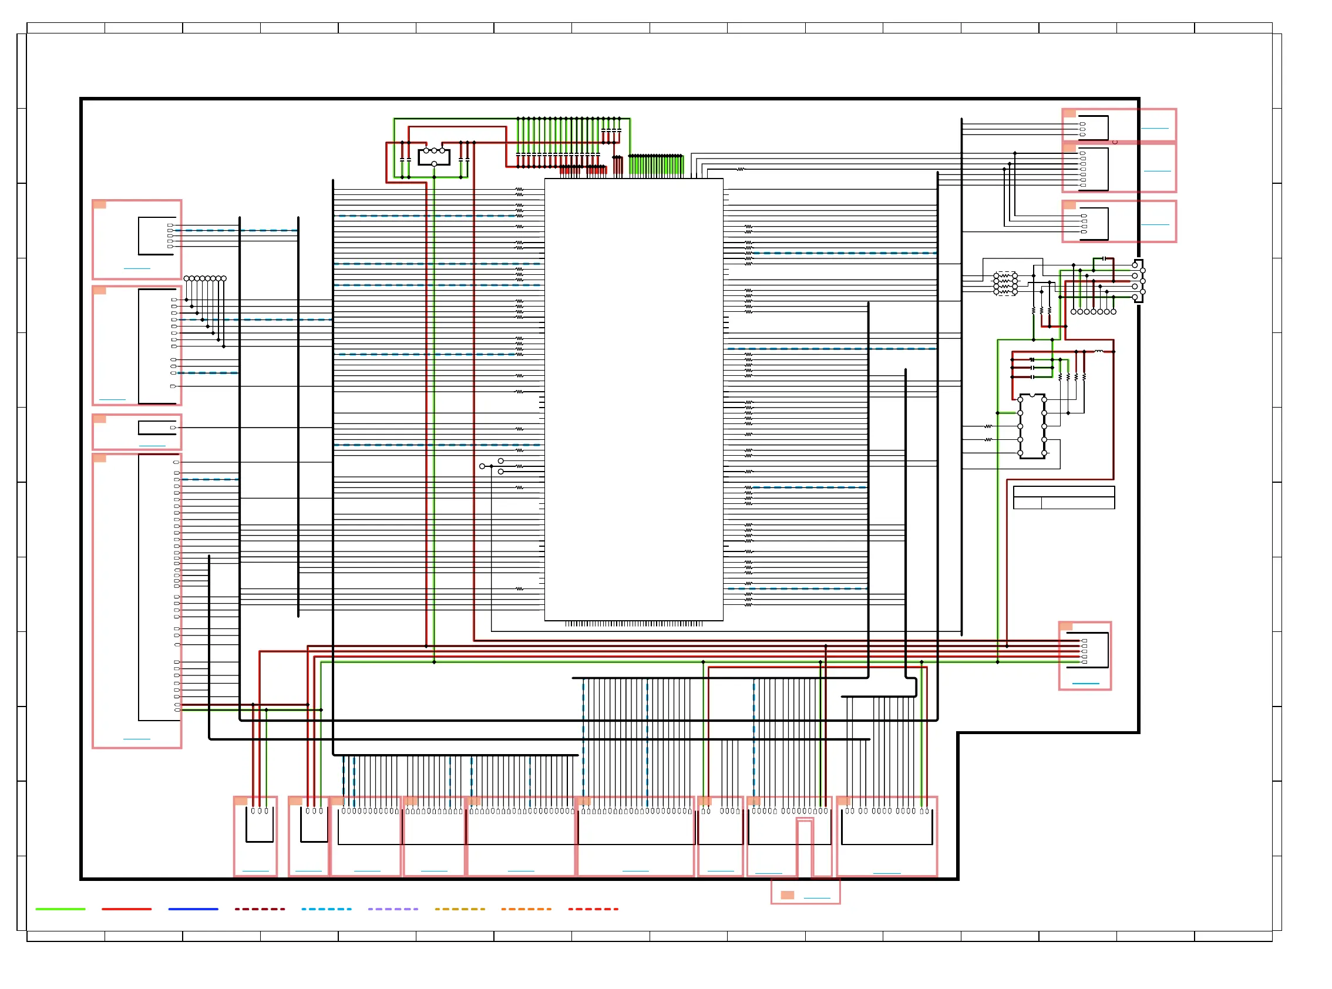Viewport: 1332px width, 989px height.
Task: Select the bright red dashed legend line
Action: (x=593, y=909)
